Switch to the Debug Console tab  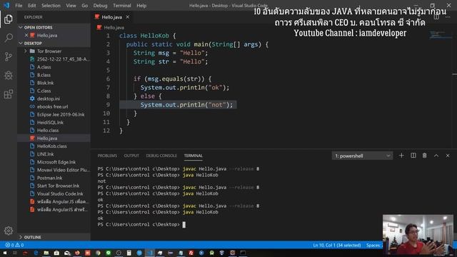tap(161, 156)
